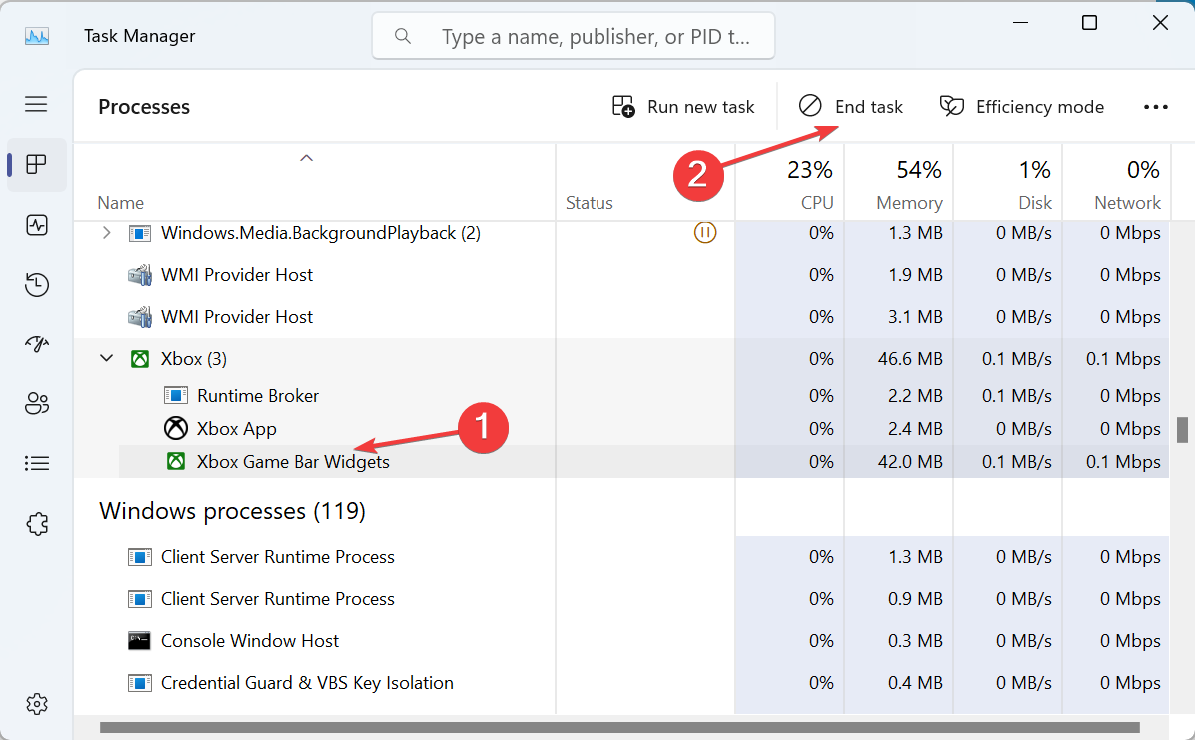Enable Efficiency mode for selected process

(1021, 106)
